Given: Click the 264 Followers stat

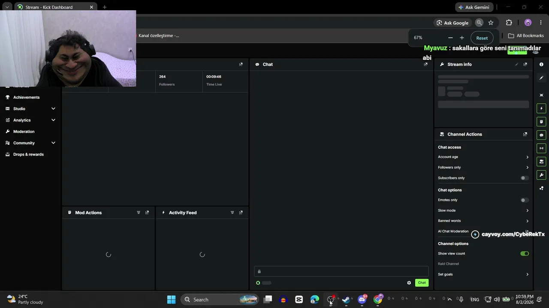Looking at the screenshot, I should point(167,80).
